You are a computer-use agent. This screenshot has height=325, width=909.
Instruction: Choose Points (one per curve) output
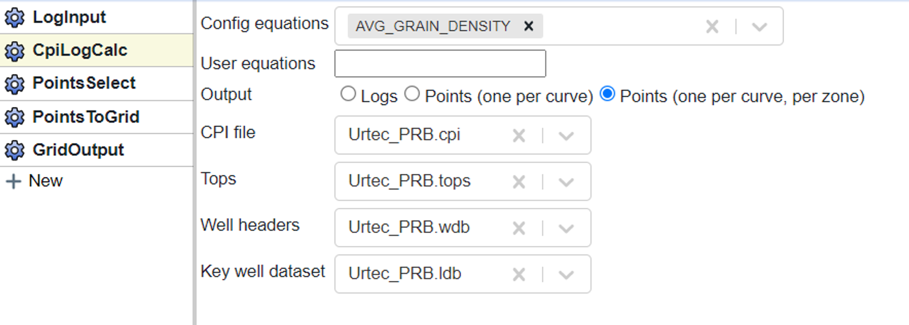pos(412,94)
